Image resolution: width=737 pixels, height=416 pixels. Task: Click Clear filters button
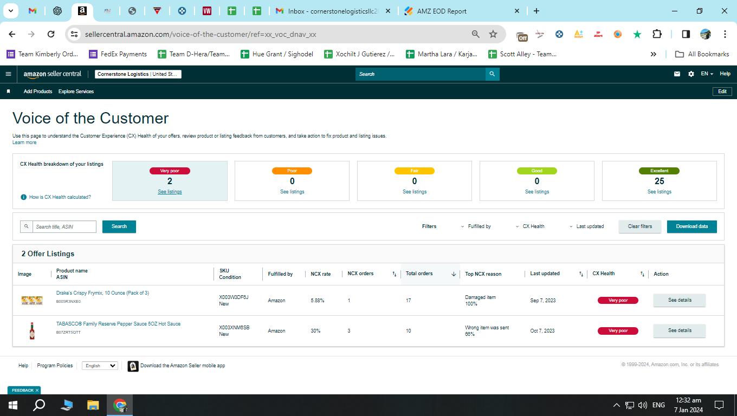640,226
